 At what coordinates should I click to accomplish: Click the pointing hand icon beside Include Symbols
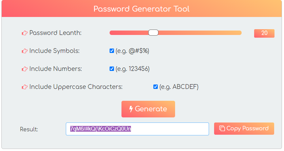25,51
